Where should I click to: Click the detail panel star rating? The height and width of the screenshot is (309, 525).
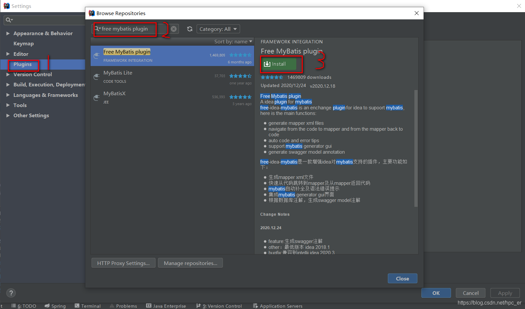pos(272,77)
